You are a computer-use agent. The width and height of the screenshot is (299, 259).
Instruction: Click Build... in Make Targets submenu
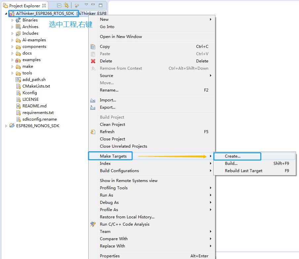pyautogui.click(x=255, y=164)
